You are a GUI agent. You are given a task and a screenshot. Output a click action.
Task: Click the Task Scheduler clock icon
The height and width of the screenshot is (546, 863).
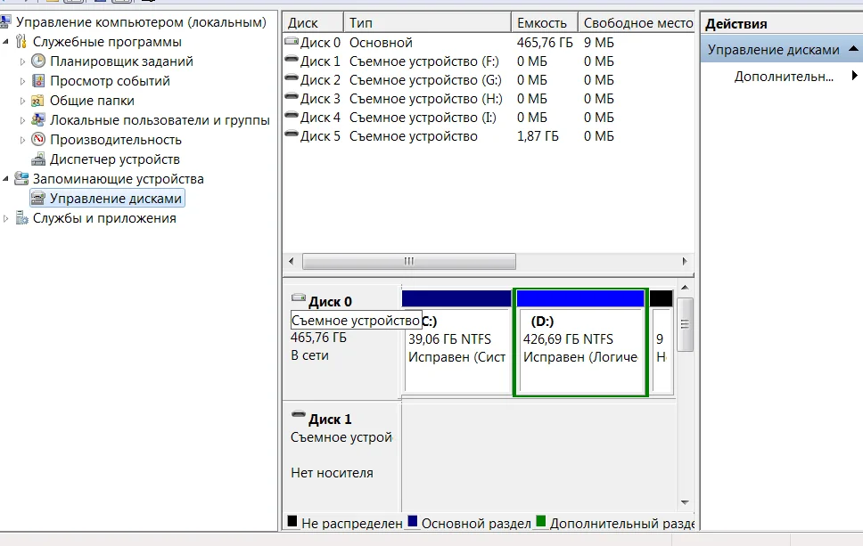[38, 61]
